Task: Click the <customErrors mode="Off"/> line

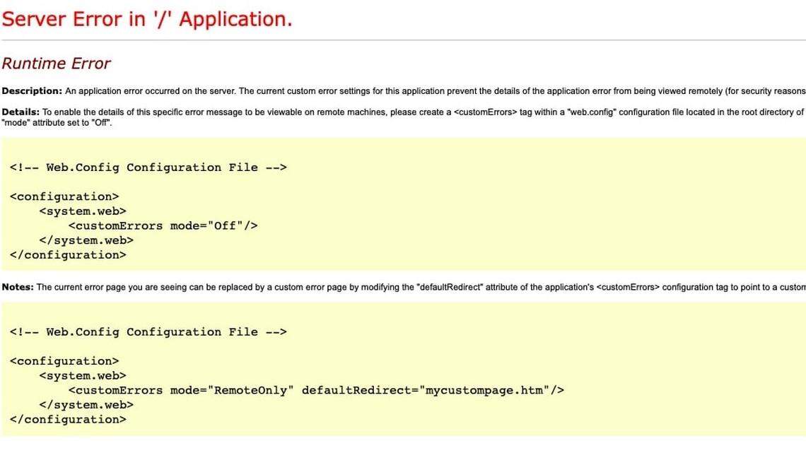Action: [163, 226]
